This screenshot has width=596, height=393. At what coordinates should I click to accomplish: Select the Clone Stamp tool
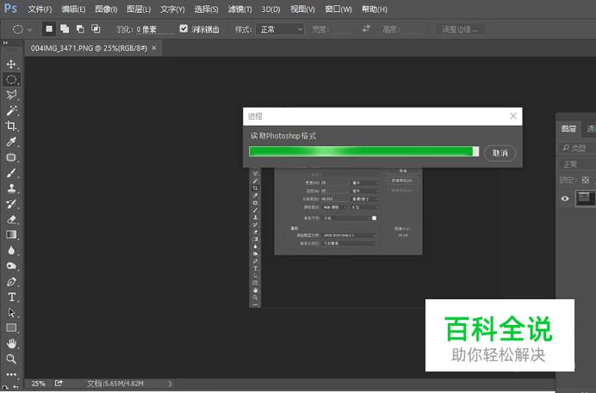coord(11,188)
